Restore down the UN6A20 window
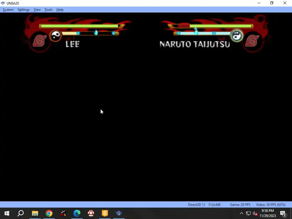The width and height of the screenshot is (292, 219). pyautogui.click(x=272, y=3)
